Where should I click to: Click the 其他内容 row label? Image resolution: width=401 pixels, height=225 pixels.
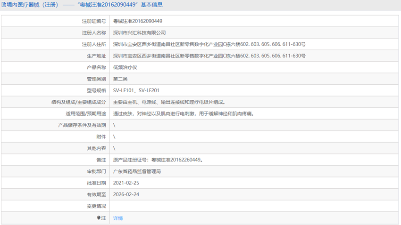[96, 148]
